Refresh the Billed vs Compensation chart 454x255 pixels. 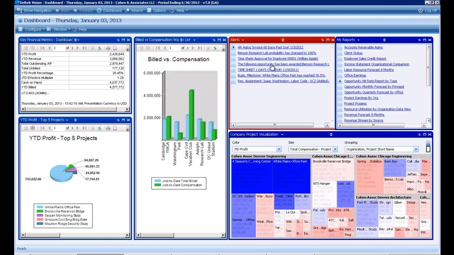coord(215,48)
